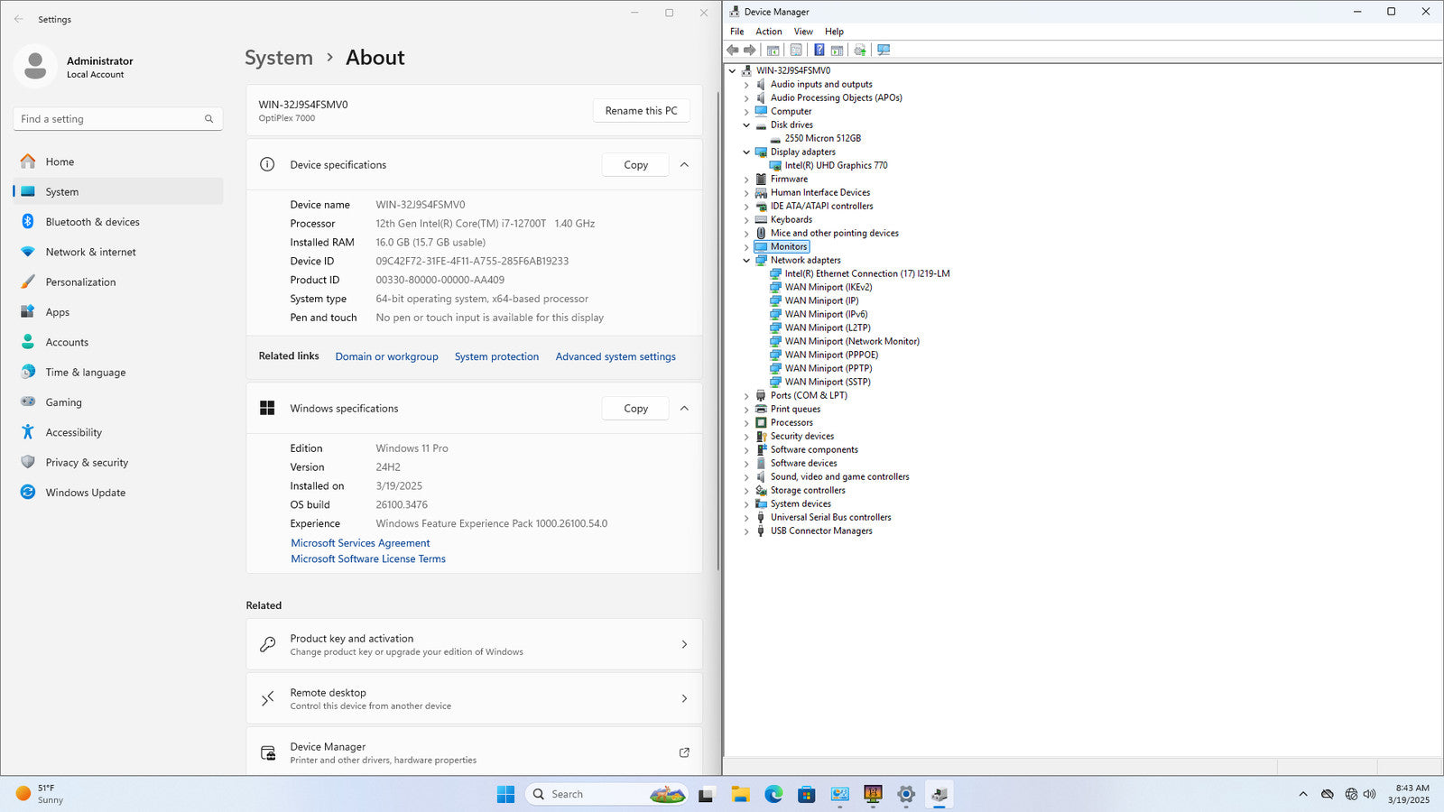Collapse the Disk drives node
Image resolution: width=1444 pixels, height=812 pixels.
pyautogui.click(x=746, y=125)
